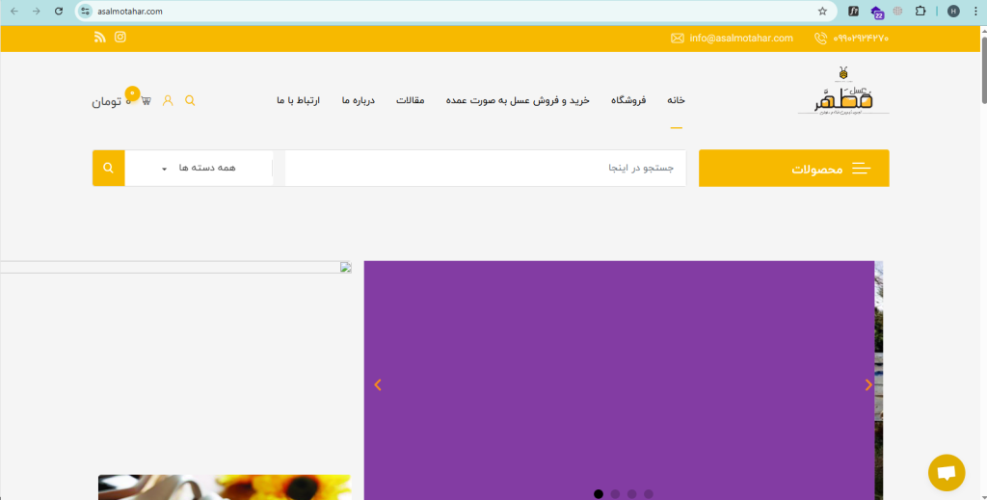Expand the همه دسته ها category dropdown

[x=199, y=168]
